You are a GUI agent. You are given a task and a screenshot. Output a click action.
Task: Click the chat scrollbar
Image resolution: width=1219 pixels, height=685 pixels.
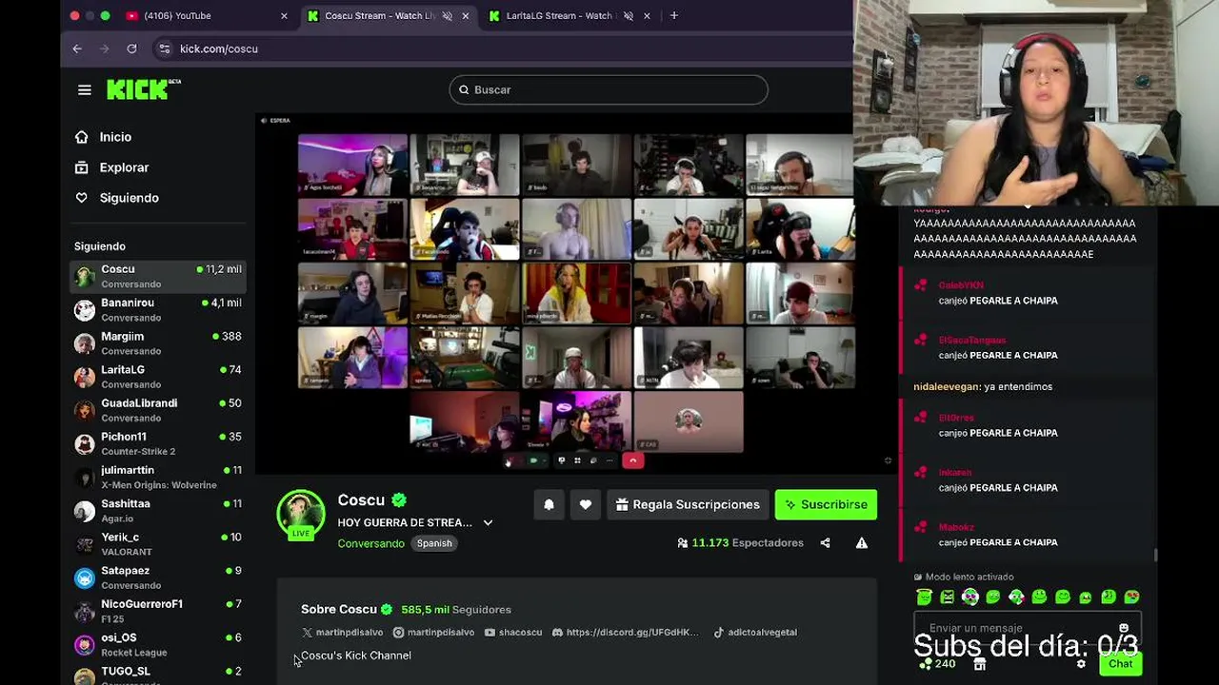1155,555
